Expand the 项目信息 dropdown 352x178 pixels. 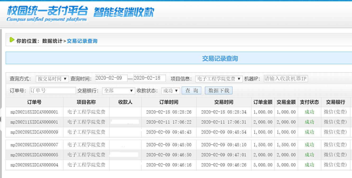pos(219,79)
